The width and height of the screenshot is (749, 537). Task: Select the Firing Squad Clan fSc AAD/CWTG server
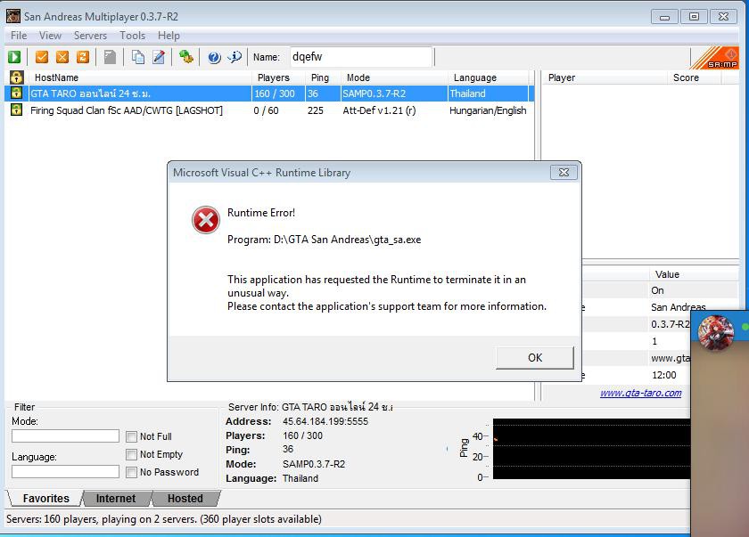(126, 110)
